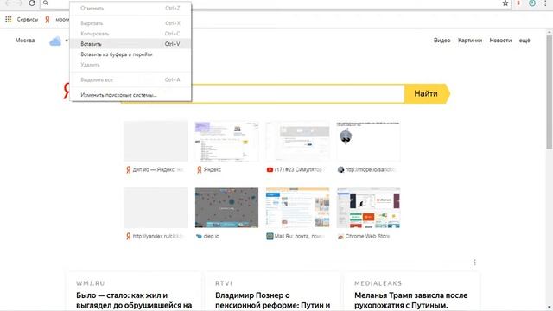The width and height of the screenshot is (553, 311).
Task: Click the Chrome Web Store tile label
Action: (367, 236)
